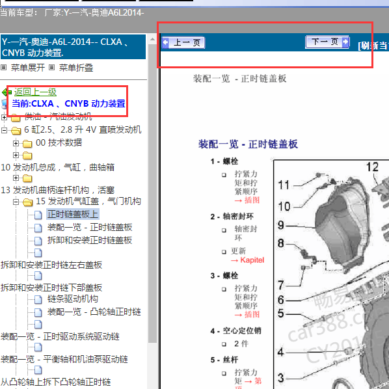Click the green back arrow icon
Screen dimensions: 389x389
tap(7, 92)
